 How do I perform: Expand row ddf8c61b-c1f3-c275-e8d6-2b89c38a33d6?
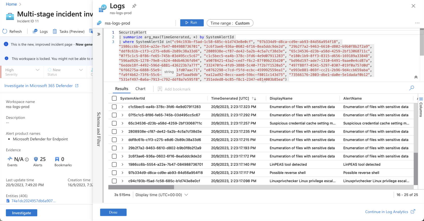pyautogui.click(x=122, y=140)
